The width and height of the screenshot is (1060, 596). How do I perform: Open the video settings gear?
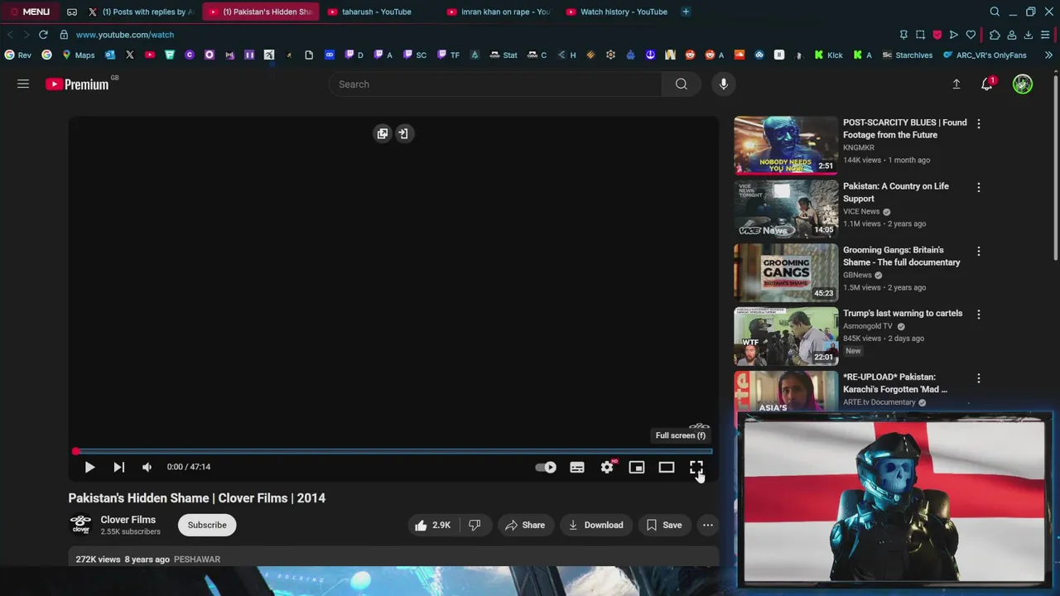click(x=607, y=467)
